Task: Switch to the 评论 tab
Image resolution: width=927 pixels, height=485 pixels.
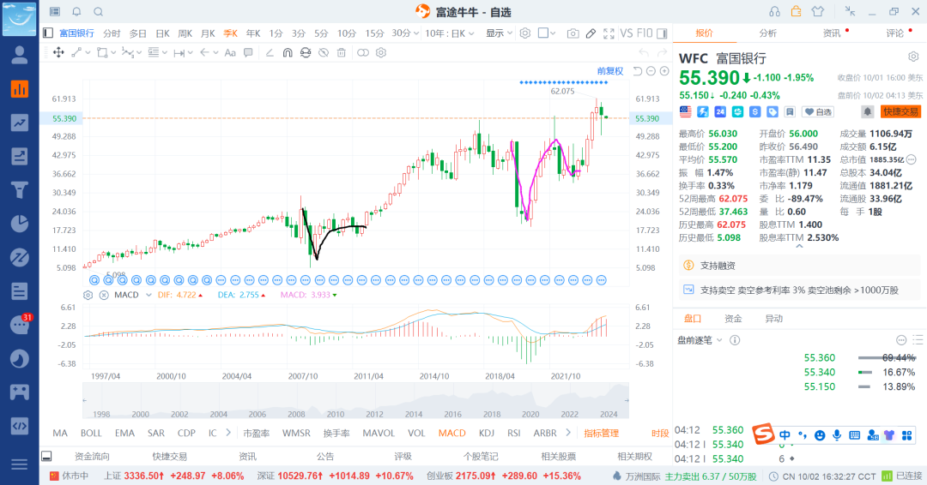Action: [x=895, y=33]
